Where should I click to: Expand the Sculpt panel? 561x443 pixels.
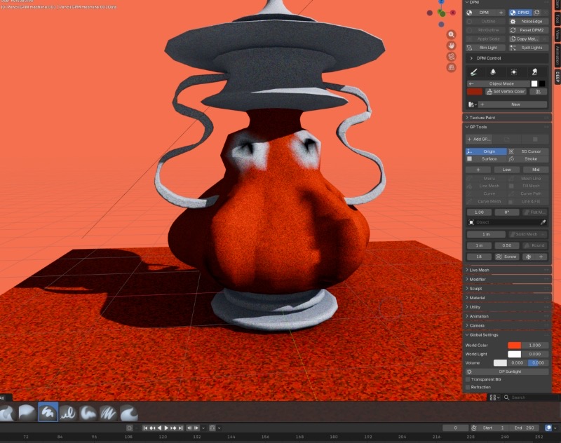click(x=506, y=289)
